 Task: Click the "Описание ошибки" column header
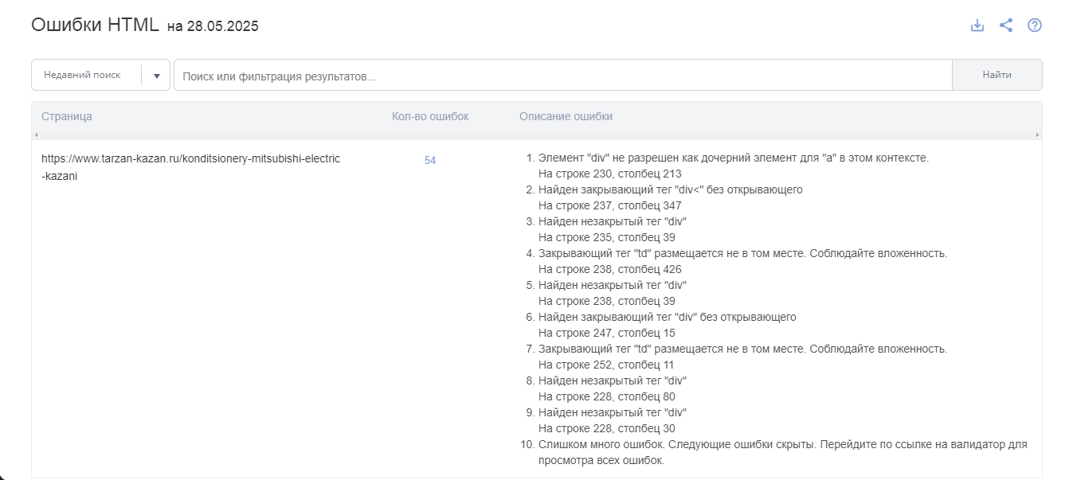566,116
